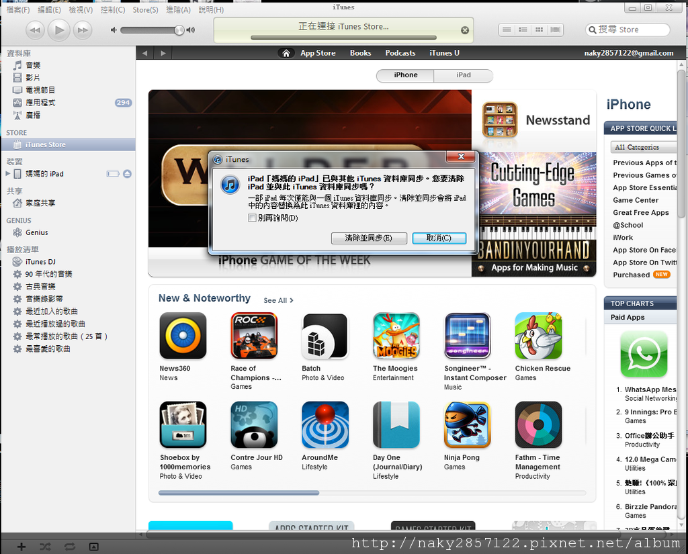Open the 控制(C) menu

(x=113, y=9)
